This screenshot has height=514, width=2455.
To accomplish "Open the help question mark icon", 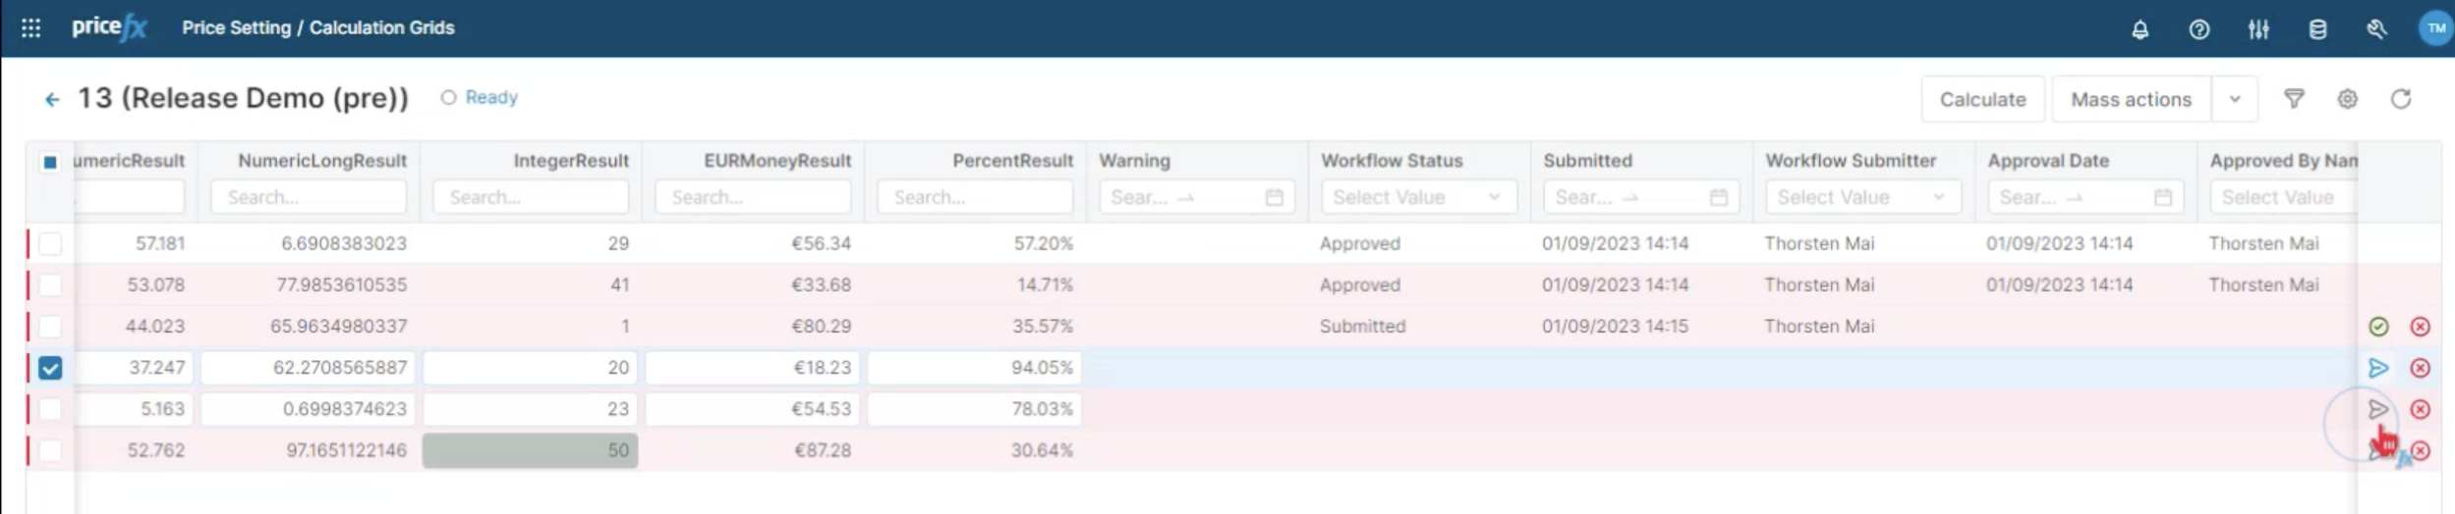I will (2198, 29).
